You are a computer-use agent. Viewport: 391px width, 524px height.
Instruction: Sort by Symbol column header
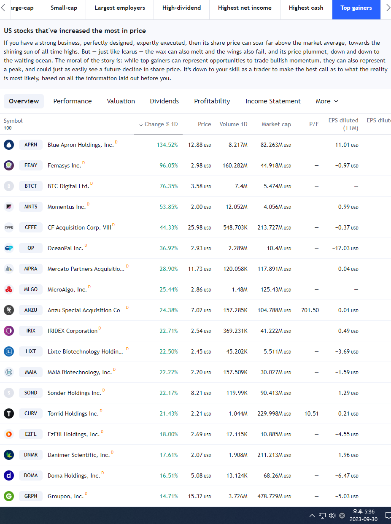click(x=13, y=121)
